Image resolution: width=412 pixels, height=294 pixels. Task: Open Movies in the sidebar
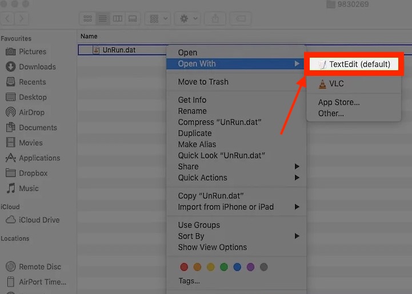(x=24, y=143)
